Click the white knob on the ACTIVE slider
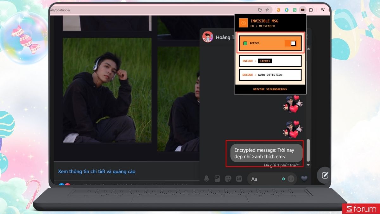The width and height of the screenshot is (380, 214). coord(294,43)
